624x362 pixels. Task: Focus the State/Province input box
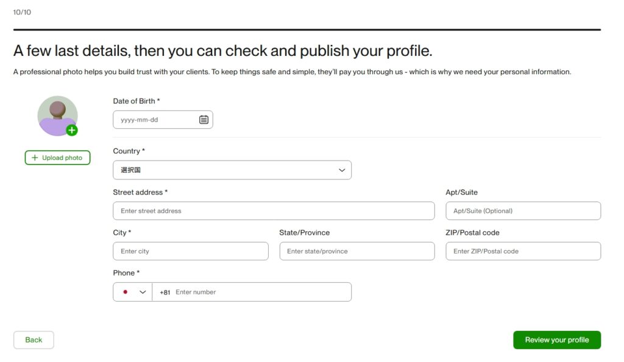click(356, 251)
